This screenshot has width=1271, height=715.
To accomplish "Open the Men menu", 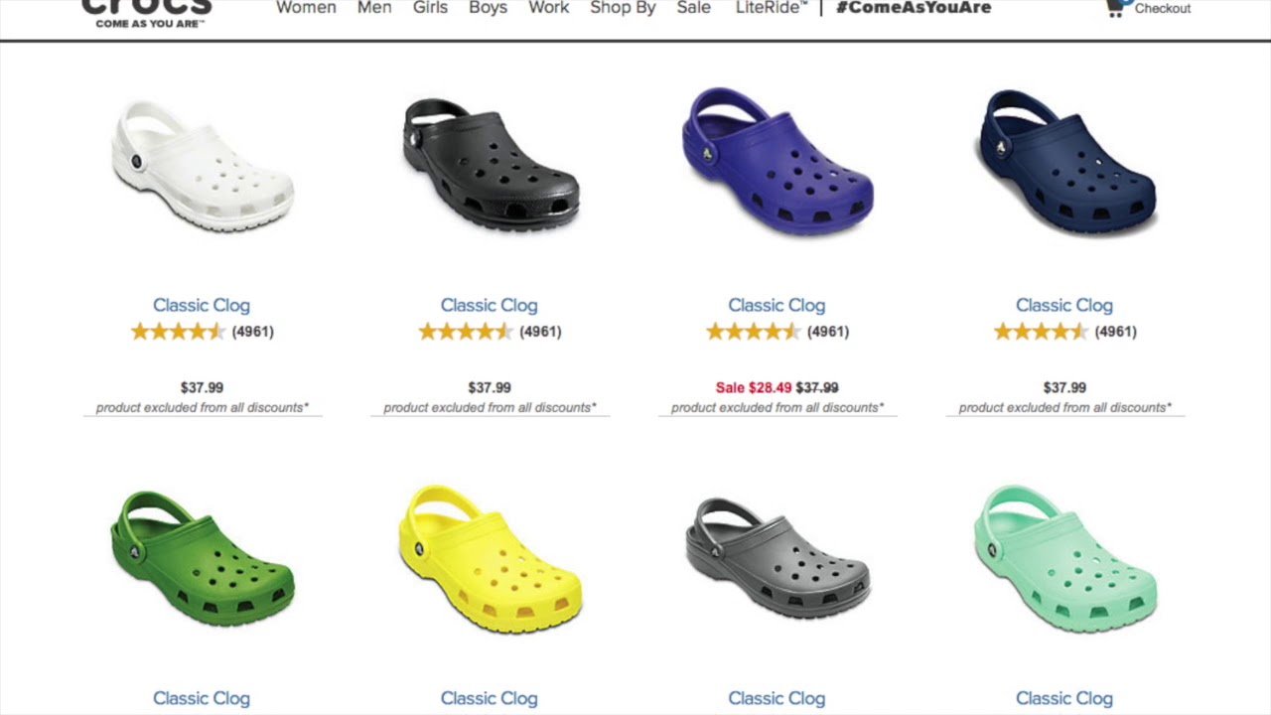I will tap(374, 8).
